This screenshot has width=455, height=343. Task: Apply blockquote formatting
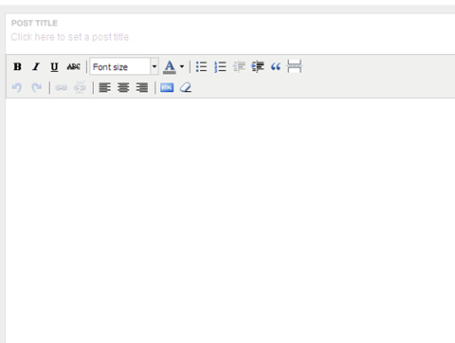pos(276,66)
